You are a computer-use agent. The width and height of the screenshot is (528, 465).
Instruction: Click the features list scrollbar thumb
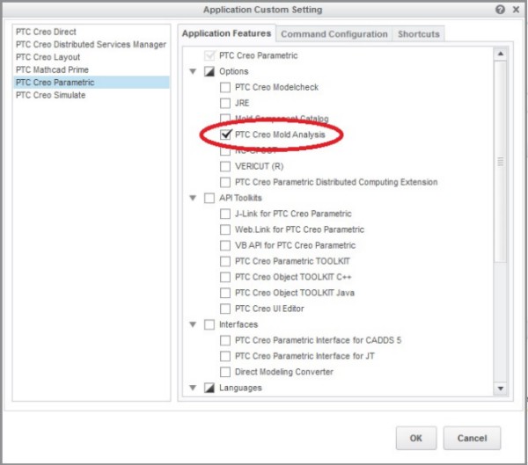coord(501,162)
